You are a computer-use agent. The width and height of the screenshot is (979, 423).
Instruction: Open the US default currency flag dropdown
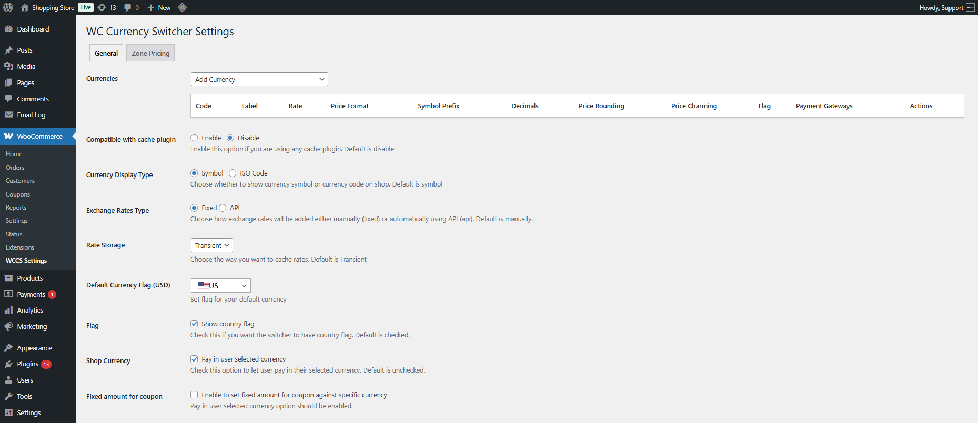[221, 285]
